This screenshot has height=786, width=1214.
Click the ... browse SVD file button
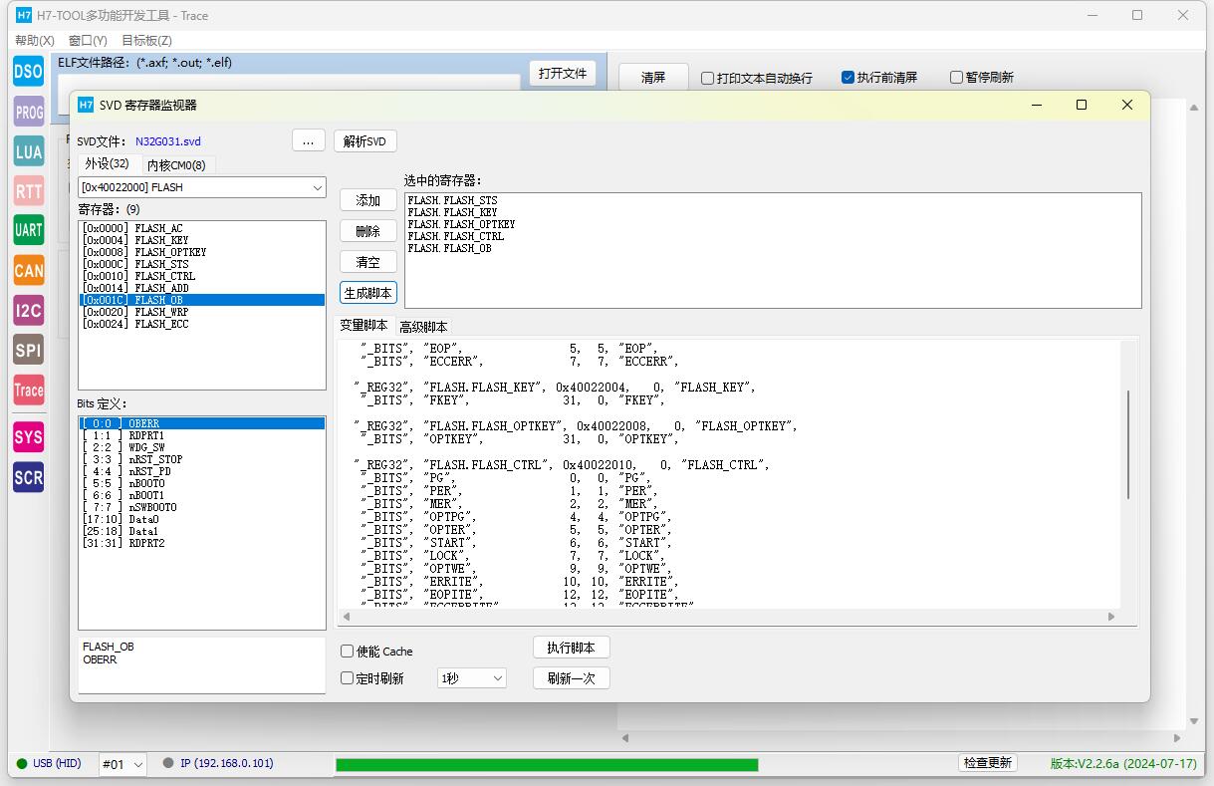308,141
